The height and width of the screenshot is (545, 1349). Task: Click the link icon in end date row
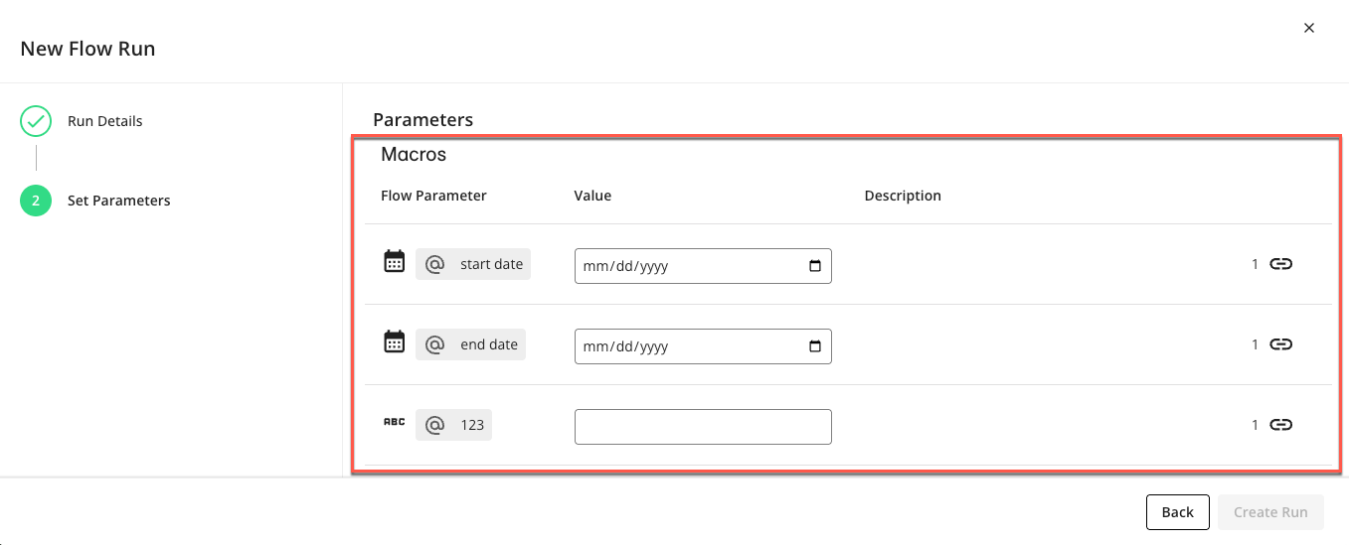[1281, 344]
